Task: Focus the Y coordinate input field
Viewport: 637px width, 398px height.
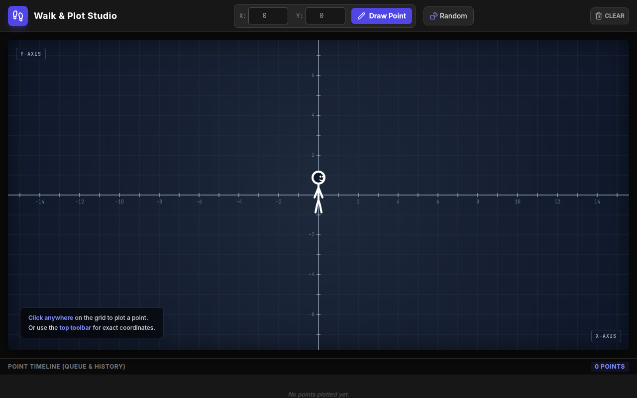Action: click(325, 16)
